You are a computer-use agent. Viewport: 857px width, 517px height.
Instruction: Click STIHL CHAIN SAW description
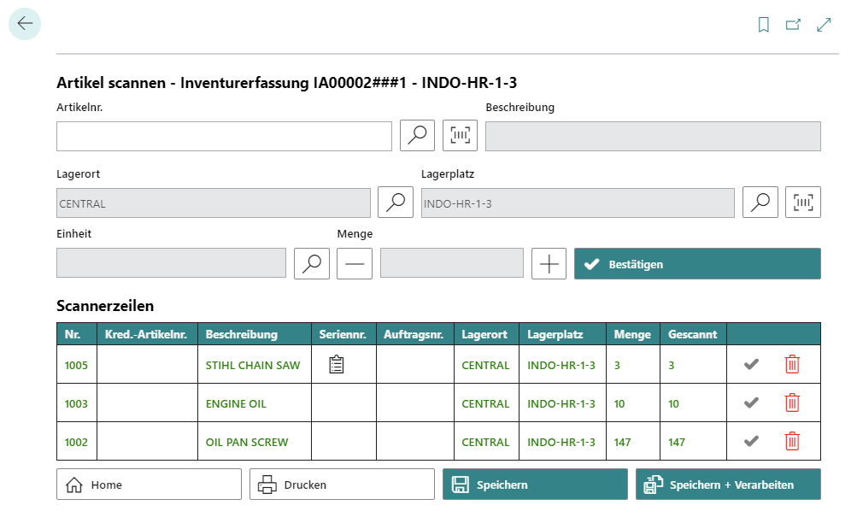(x=253, y=365)
